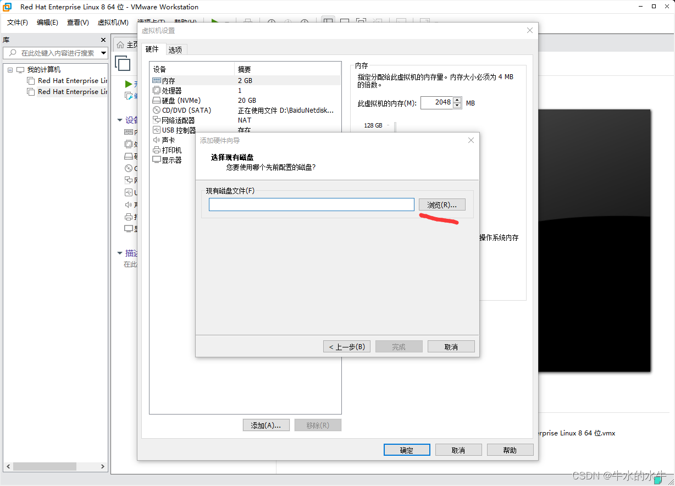The height and width of the screenshot is (486, 675).
Task: Click main window's USB controller device icon
Action: 129,192
